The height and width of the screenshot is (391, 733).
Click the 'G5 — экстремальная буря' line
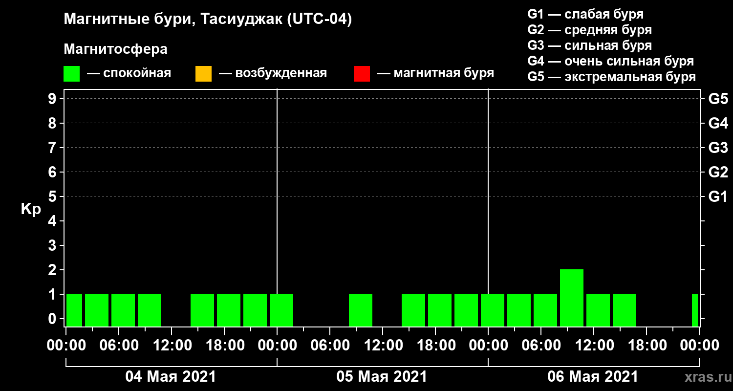click(x=611, y=77)
